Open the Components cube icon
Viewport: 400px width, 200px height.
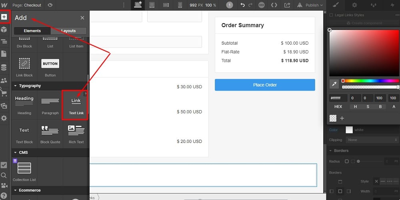(4, 30)
